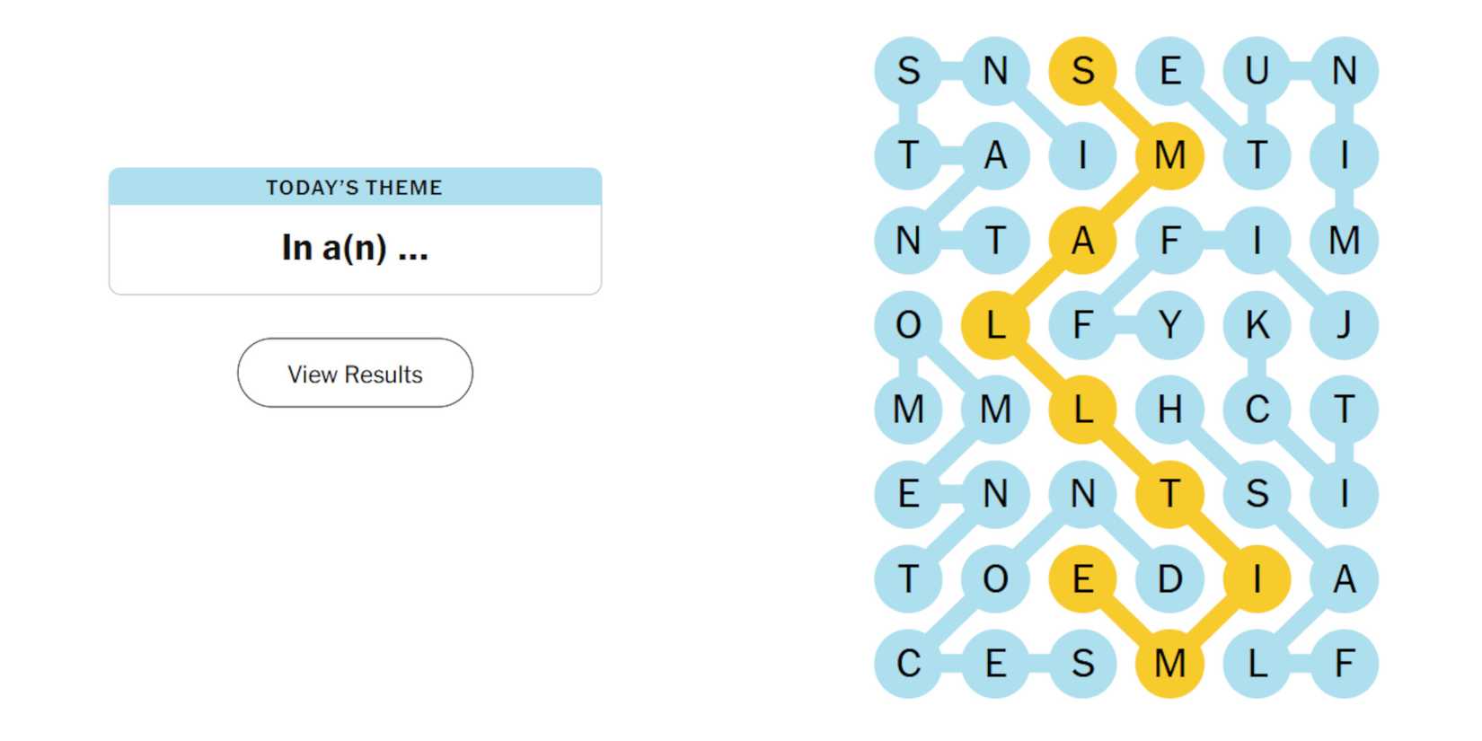Click the C in the bottom-left corner
This screenshot has width=1482, height=741.
[909, 664]
